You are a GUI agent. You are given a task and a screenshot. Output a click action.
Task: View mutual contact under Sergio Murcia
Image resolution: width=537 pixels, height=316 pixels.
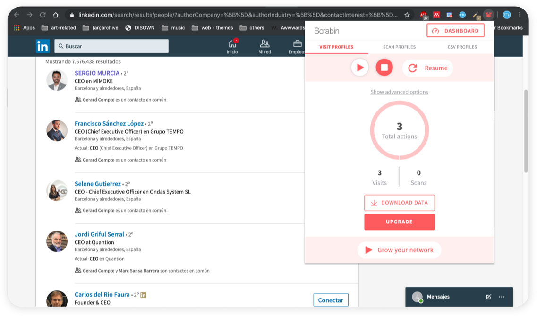tap(121, 100)
